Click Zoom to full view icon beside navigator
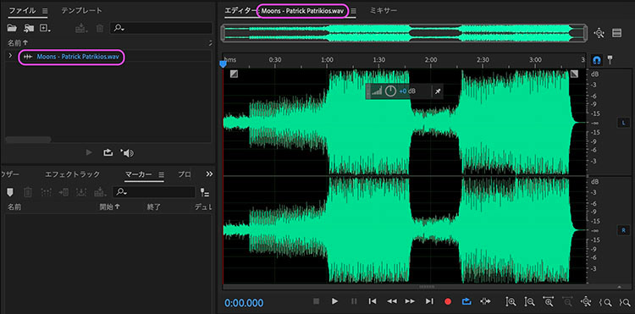Image resolution: width=635 pixels, height=314 pixels. [599, 33]
